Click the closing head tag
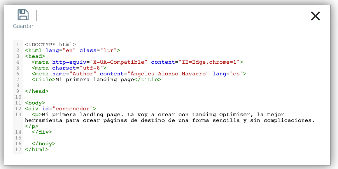 point(37,91)
